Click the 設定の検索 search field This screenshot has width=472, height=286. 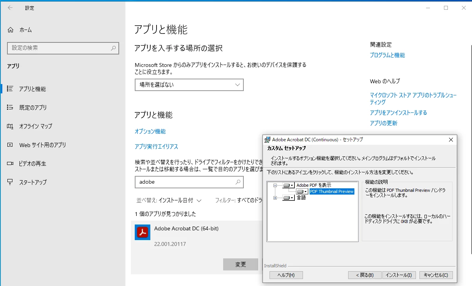[63, 48]
